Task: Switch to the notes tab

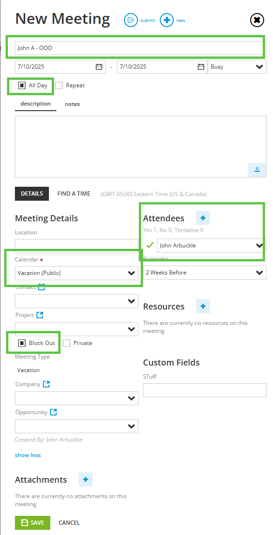Action: click(73, 104)
